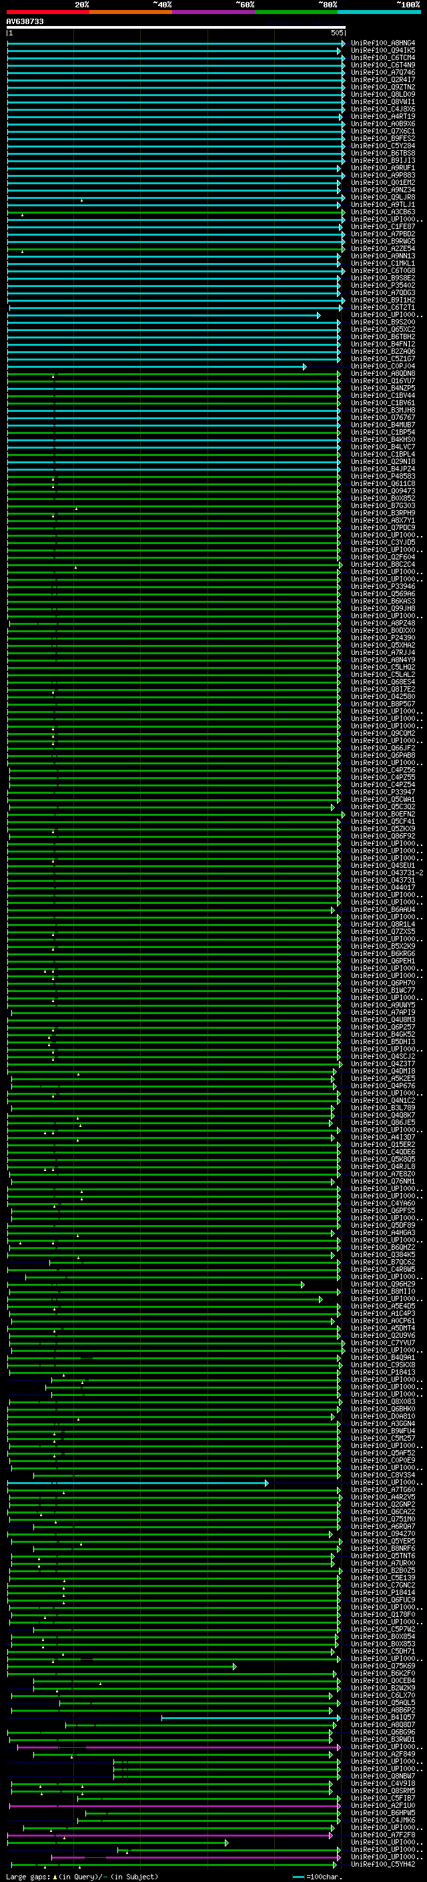
Task: Click the 505 query length label
Action: click(x=336, y=33)
